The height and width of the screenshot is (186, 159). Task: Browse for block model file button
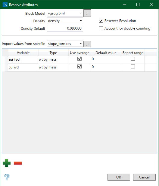point(87,13)
